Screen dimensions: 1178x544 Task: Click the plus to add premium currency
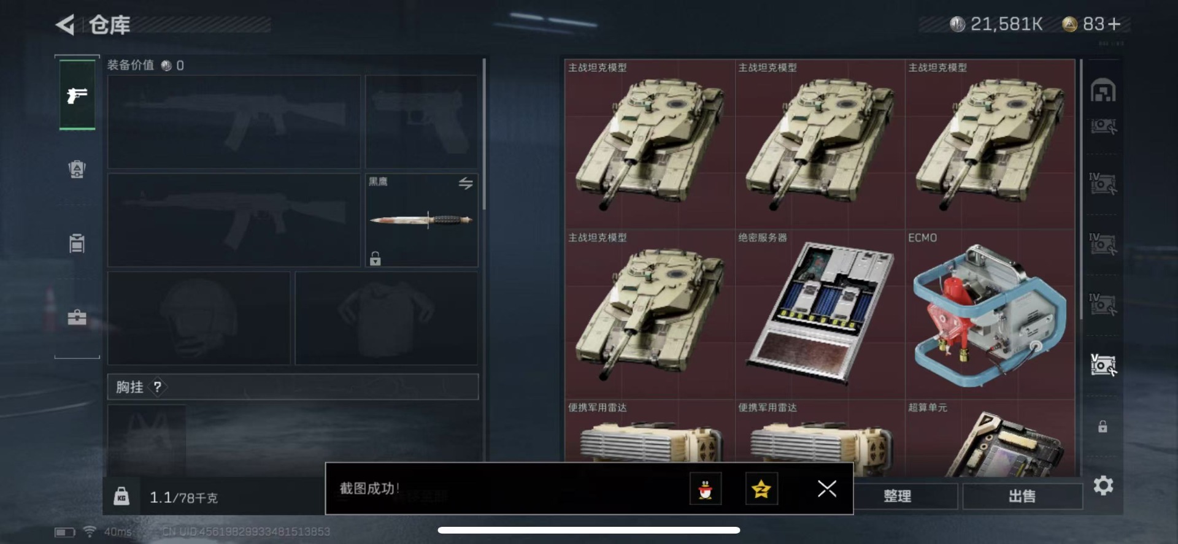coord(1114,24)
